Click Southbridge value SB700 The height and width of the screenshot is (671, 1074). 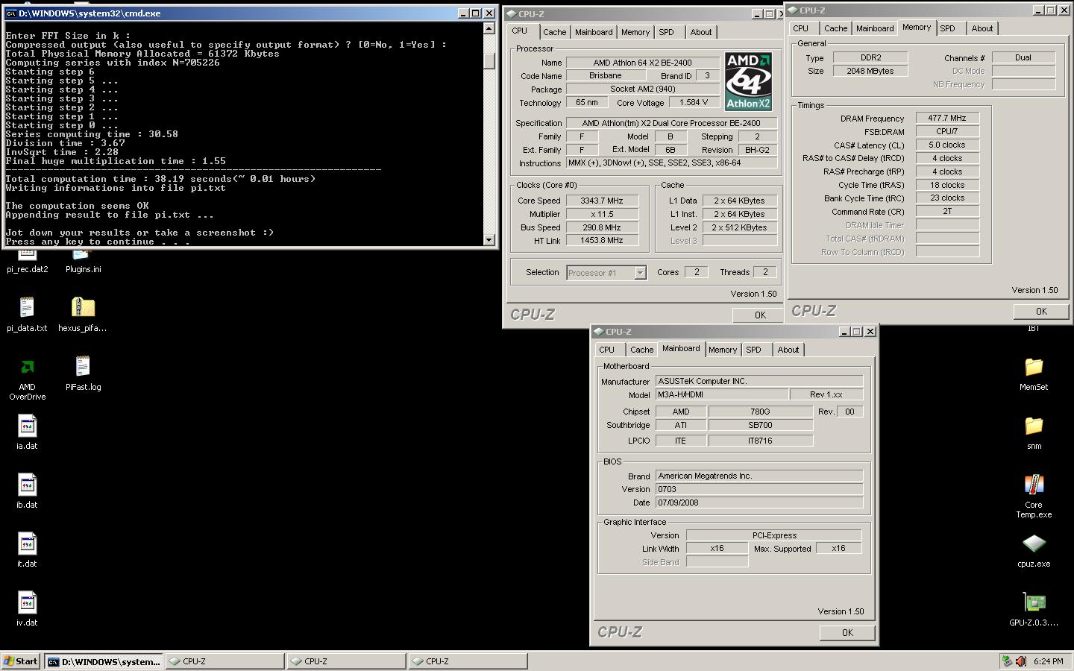pyautogui.click(x=760, y=425)
